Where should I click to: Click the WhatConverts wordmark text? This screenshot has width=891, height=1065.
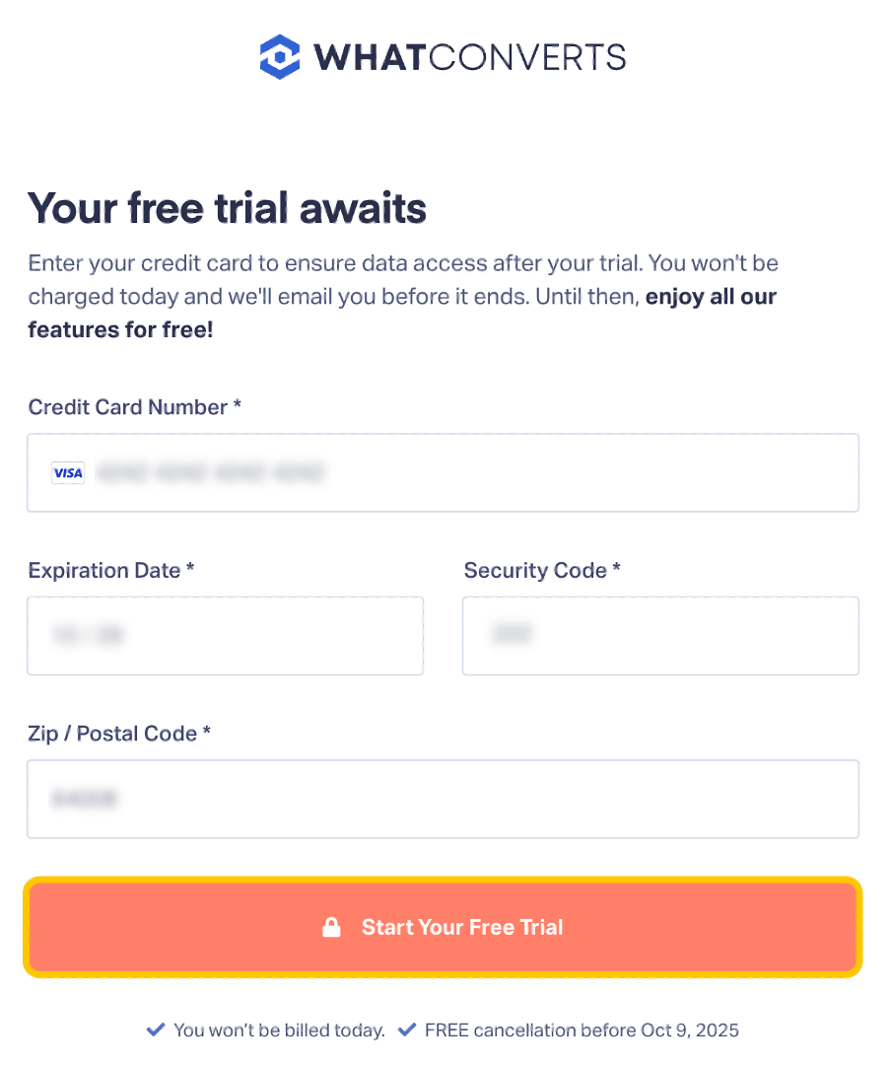coord(469,56)
